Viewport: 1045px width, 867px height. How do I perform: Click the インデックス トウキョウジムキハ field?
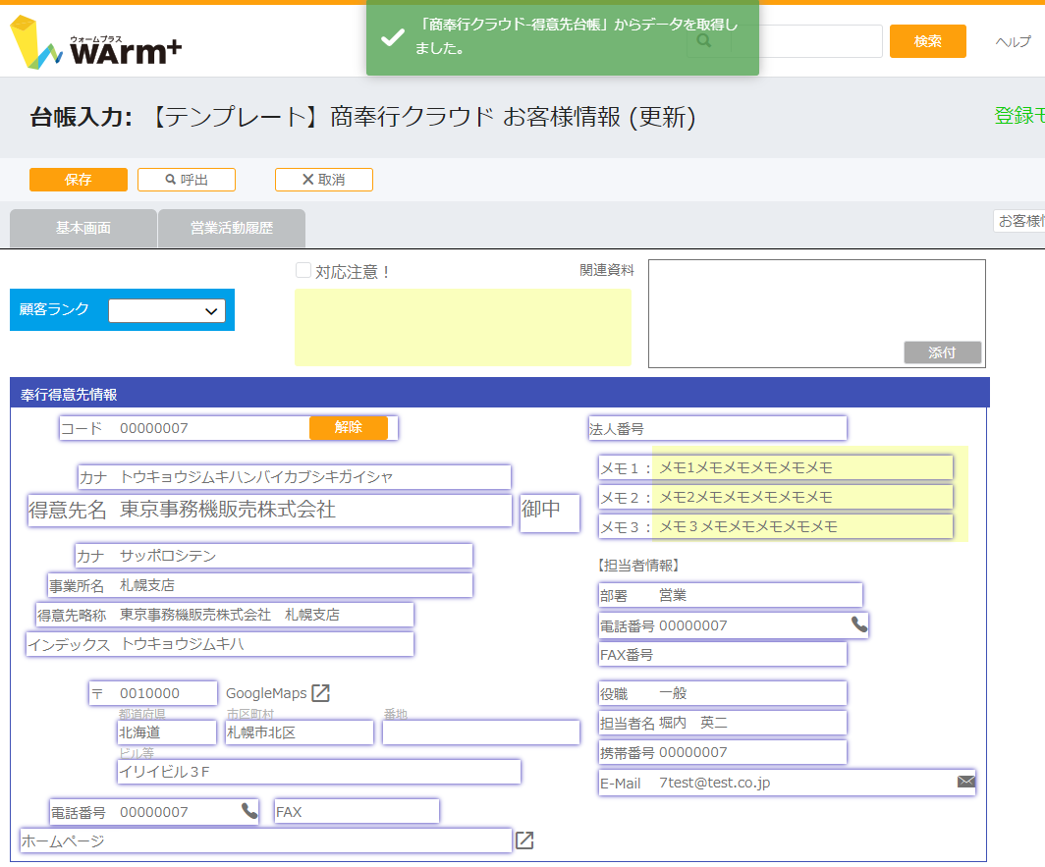click(x=220, y=644)
